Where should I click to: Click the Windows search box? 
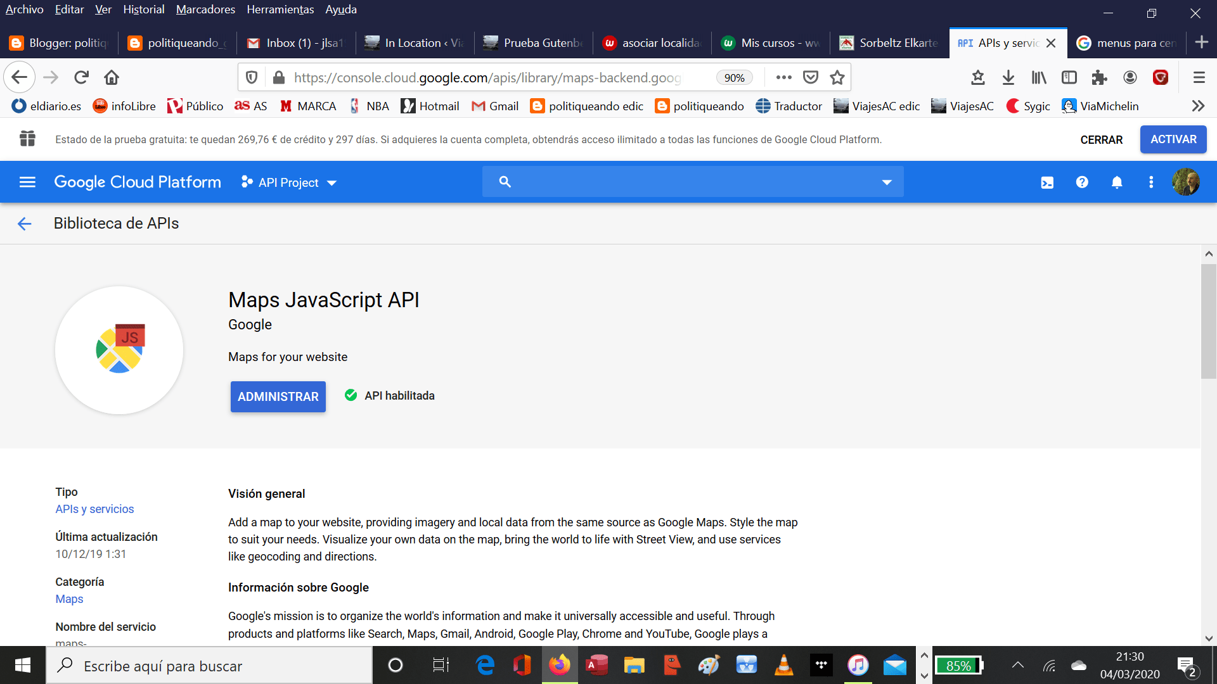point(209,666)
